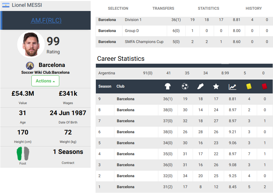Open the Transfers tab
The image size is (273, 193).
click(163, 8)
